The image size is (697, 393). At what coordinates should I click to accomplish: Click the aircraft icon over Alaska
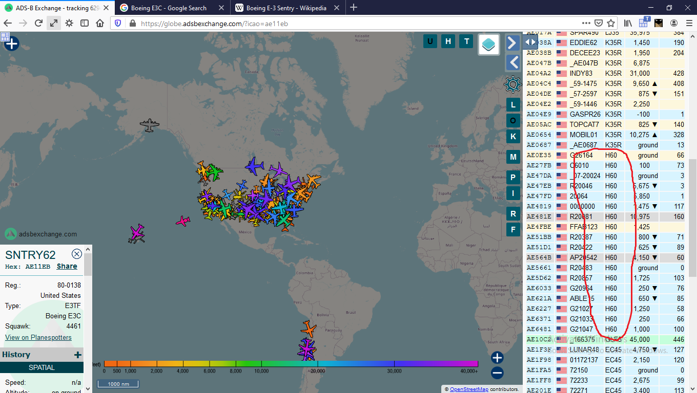149,125
